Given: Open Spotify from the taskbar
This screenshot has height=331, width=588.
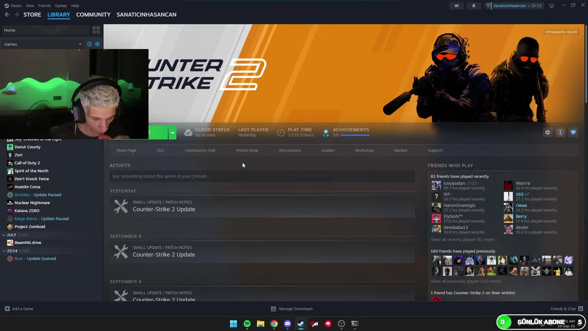Looking at the screenshot, I should pos(247,324).
